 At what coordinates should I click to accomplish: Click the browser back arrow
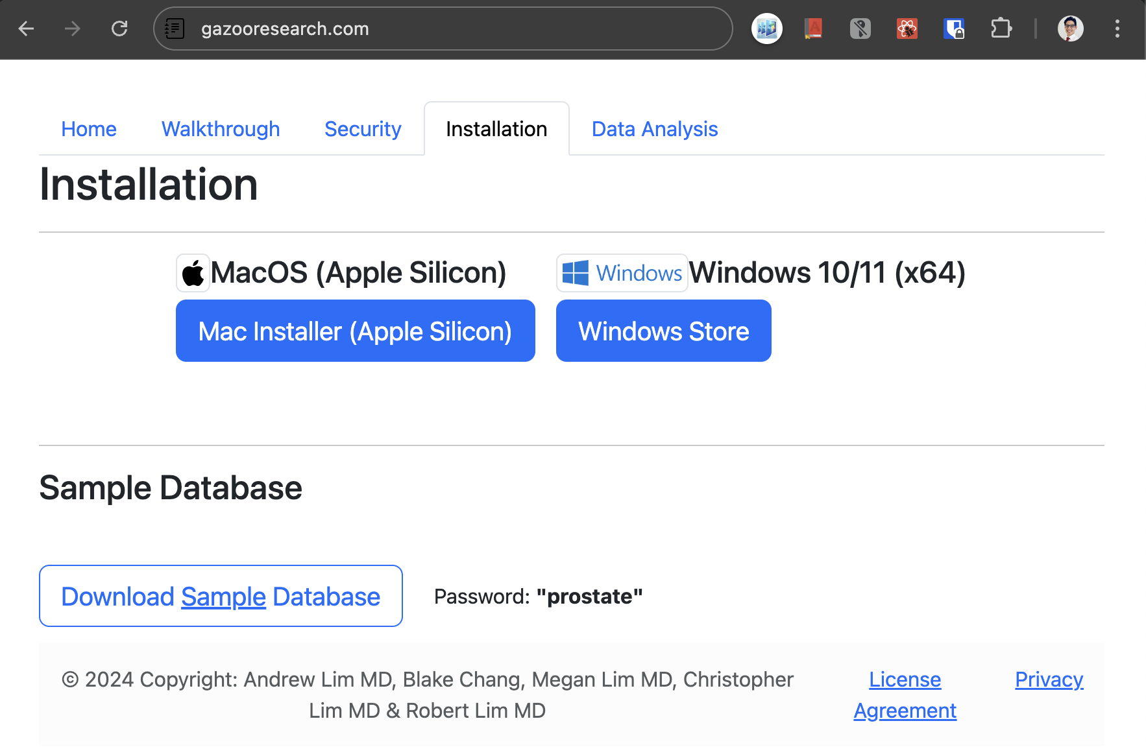26,29
